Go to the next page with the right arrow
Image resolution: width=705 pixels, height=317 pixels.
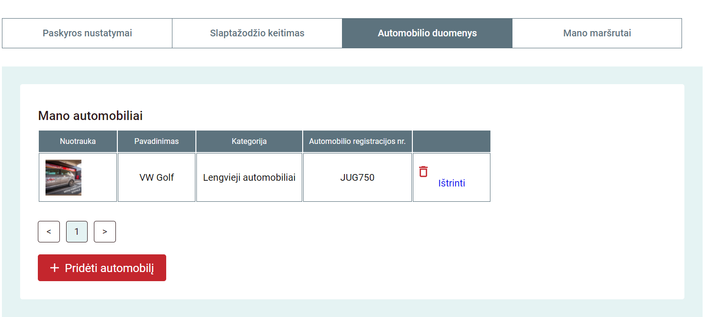tap(105, 232)
